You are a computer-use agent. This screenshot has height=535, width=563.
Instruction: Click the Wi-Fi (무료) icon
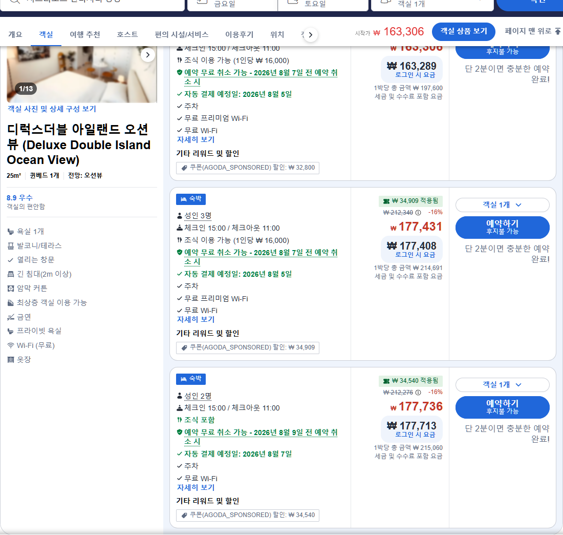pyautogui.click(x=11, y=345)
